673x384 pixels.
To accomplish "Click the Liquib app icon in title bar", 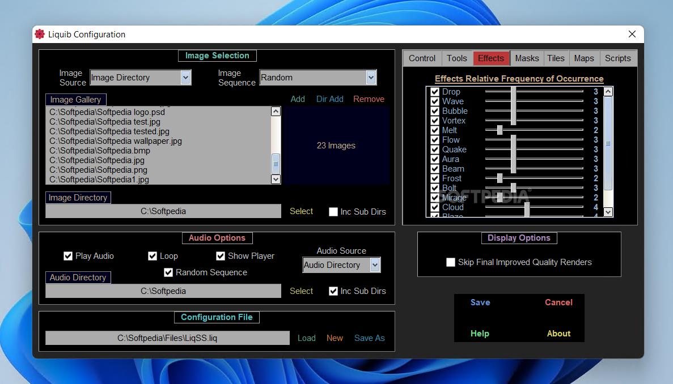I will (x=40, y=35).
